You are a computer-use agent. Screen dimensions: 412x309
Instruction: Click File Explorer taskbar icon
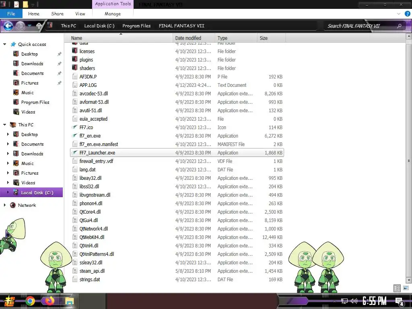tap(70, 301)
